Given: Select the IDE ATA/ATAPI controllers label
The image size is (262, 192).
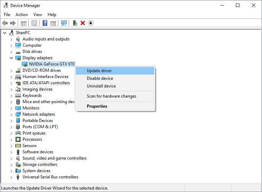Looking at the screenshot, I should (46, 83).
